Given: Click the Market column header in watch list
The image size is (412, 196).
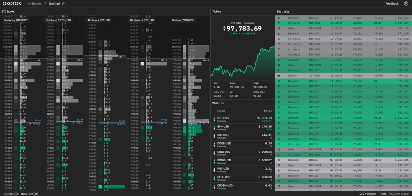Looking at the screenshot, I should [x=222, y=111].
